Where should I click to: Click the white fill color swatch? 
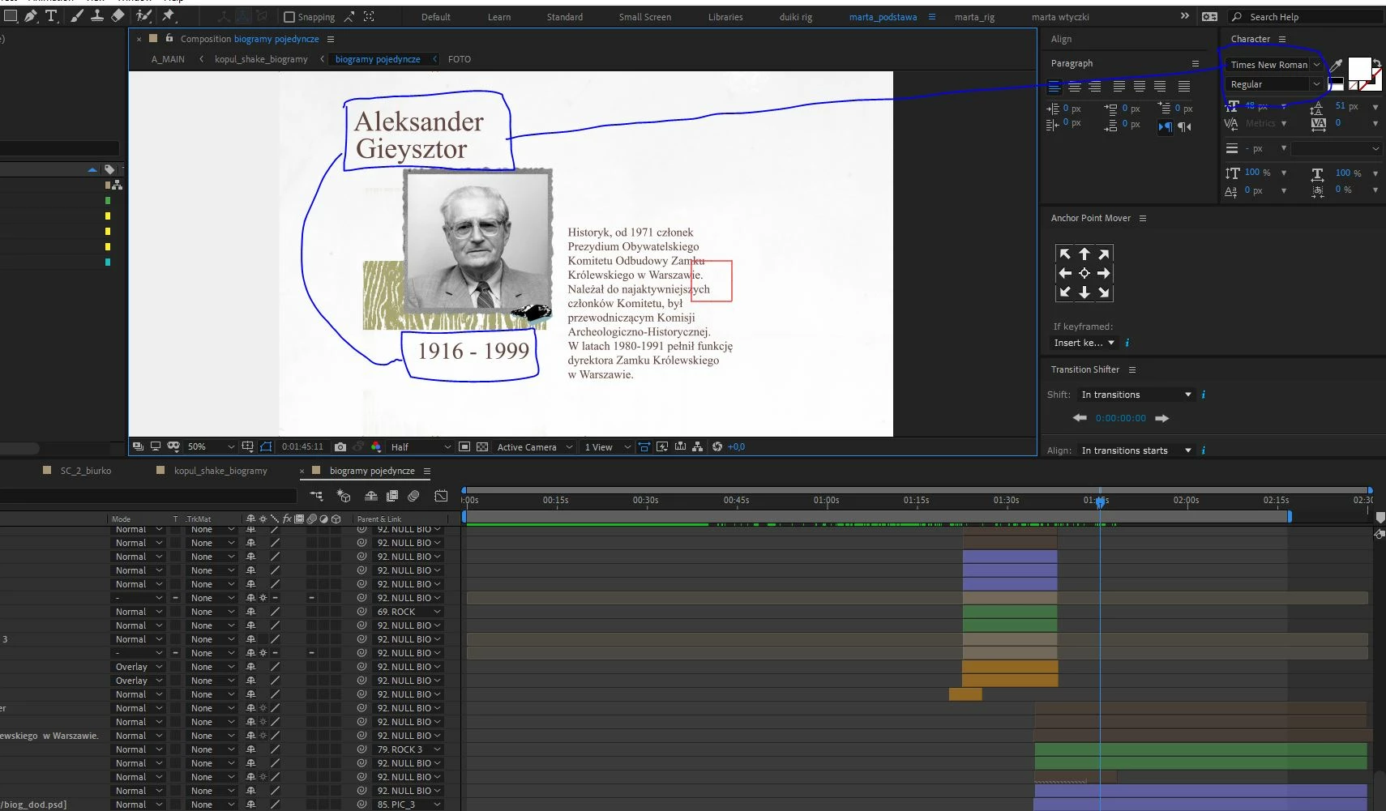[x=1359, y=69]
